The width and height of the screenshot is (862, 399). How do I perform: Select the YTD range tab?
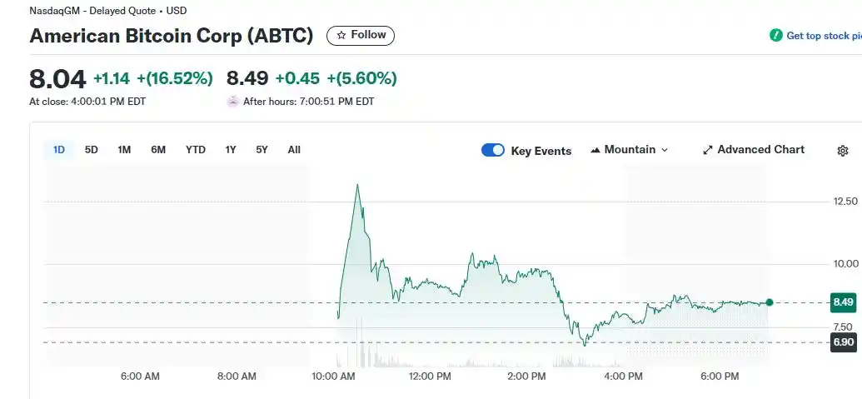pos(196,150)
